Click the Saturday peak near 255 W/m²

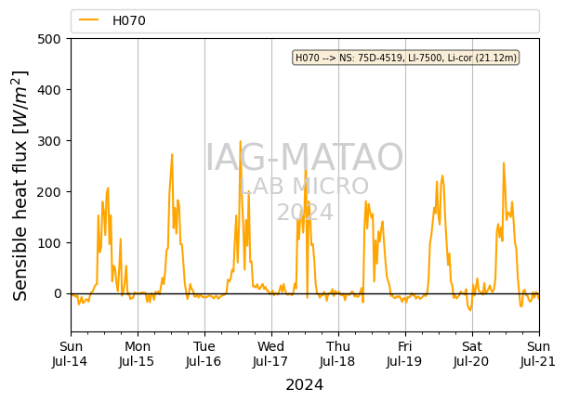click(x=504, y=163)
